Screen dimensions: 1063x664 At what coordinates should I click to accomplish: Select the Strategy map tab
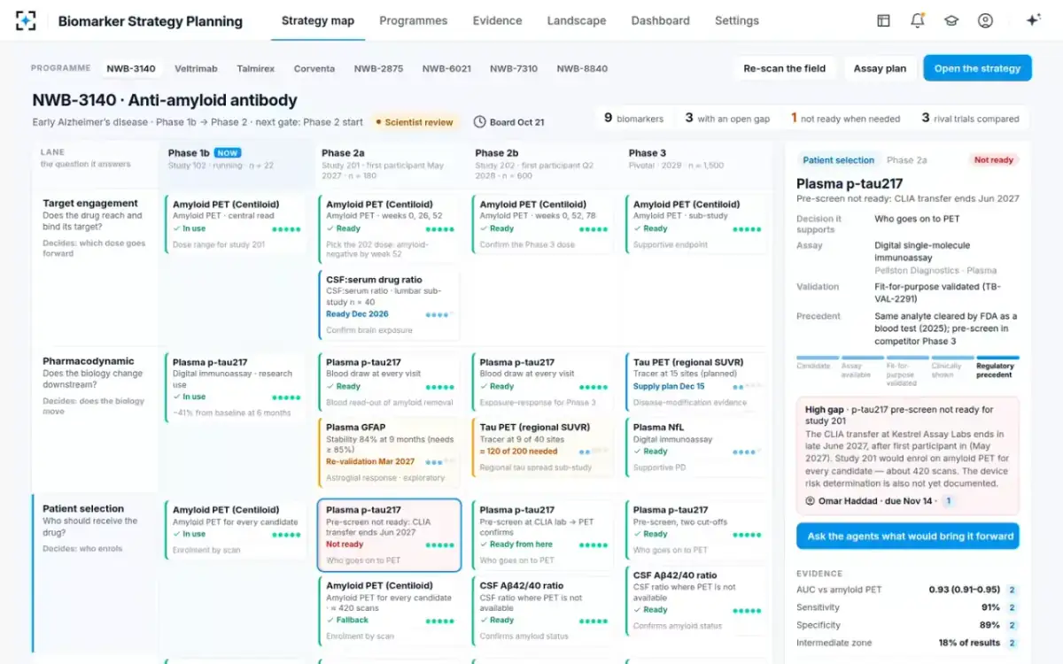[318, 20]
